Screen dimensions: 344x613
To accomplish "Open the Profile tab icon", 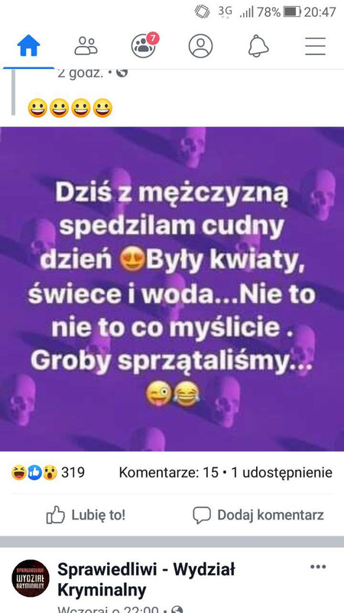I will click(x=200, y=46).
